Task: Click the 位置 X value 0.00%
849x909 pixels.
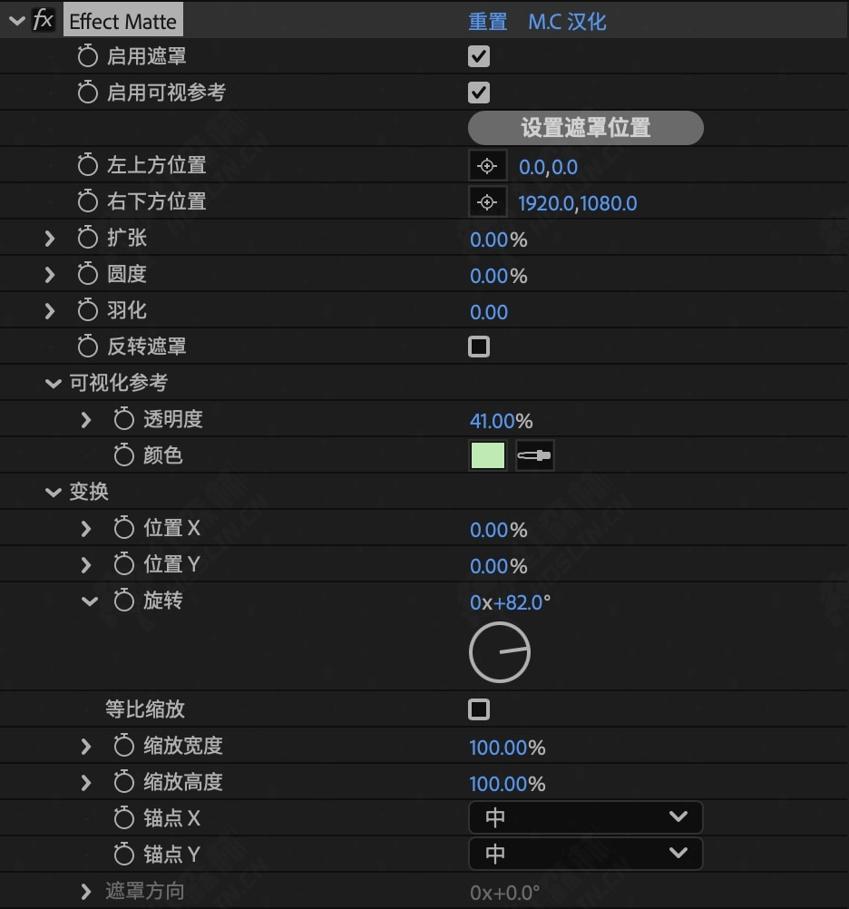Action: click(498, 530)
